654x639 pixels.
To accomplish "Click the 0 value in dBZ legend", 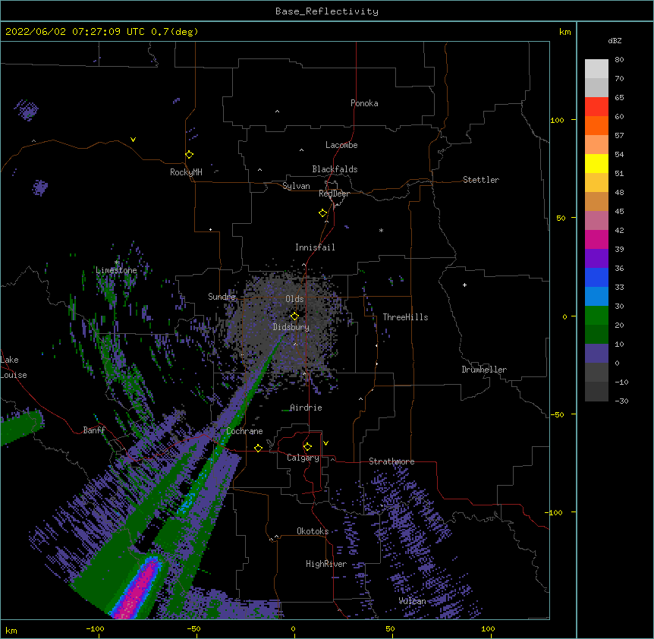I will (618, 364).
